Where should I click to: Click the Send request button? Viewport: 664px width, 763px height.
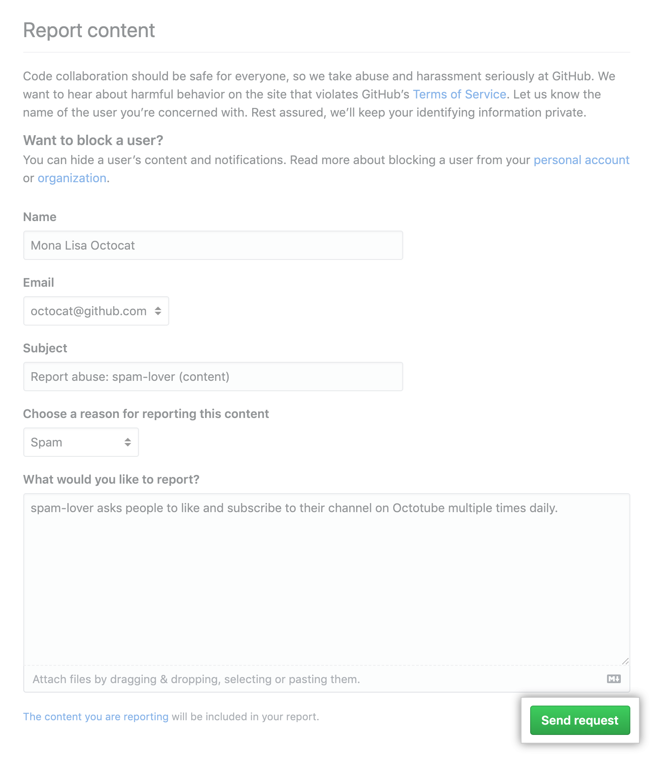point(579,720)
